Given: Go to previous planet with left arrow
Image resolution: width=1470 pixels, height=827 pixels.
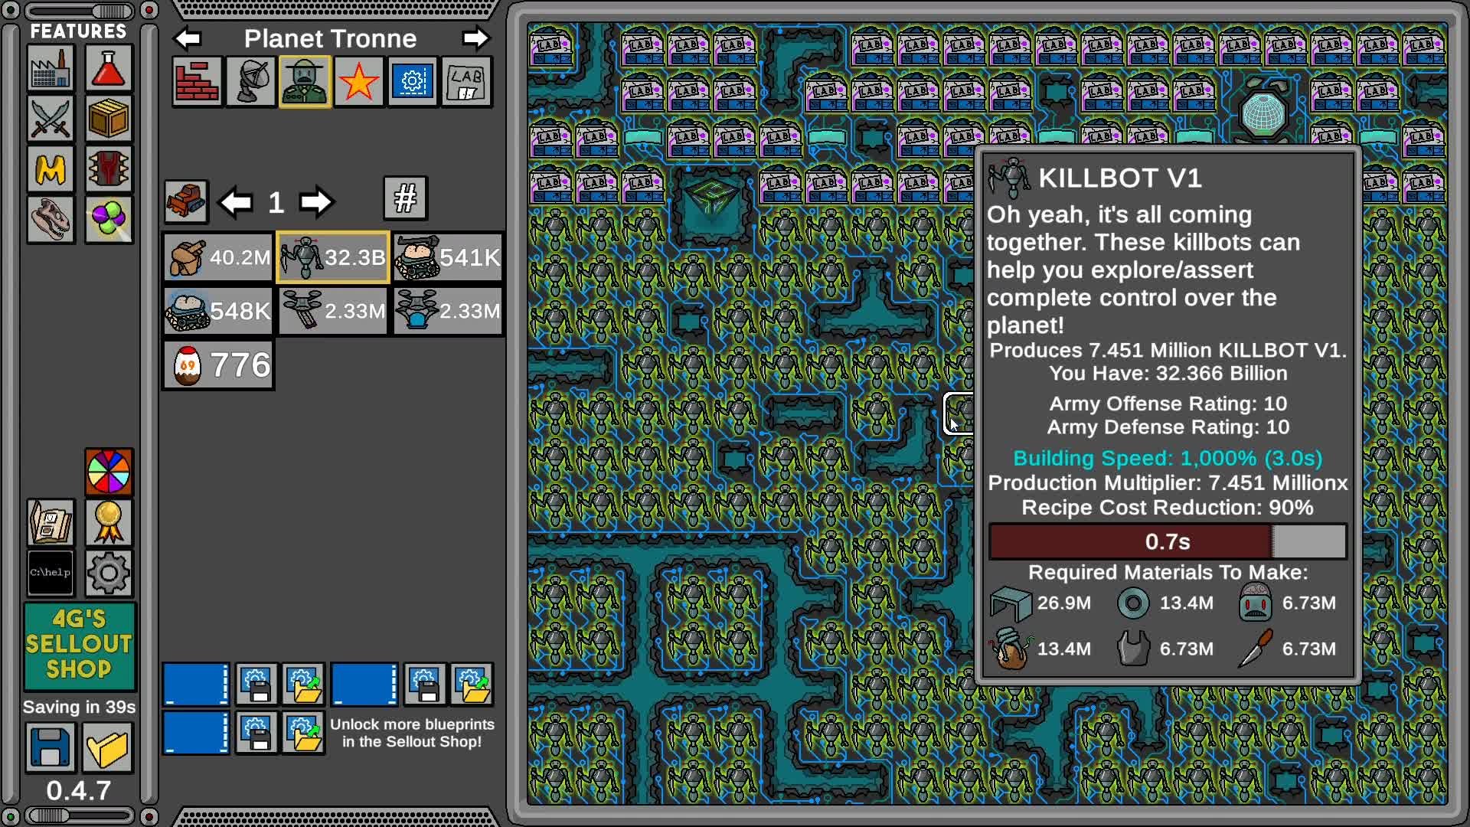Looking at the screenshot, I should click(x=188, y=38).
